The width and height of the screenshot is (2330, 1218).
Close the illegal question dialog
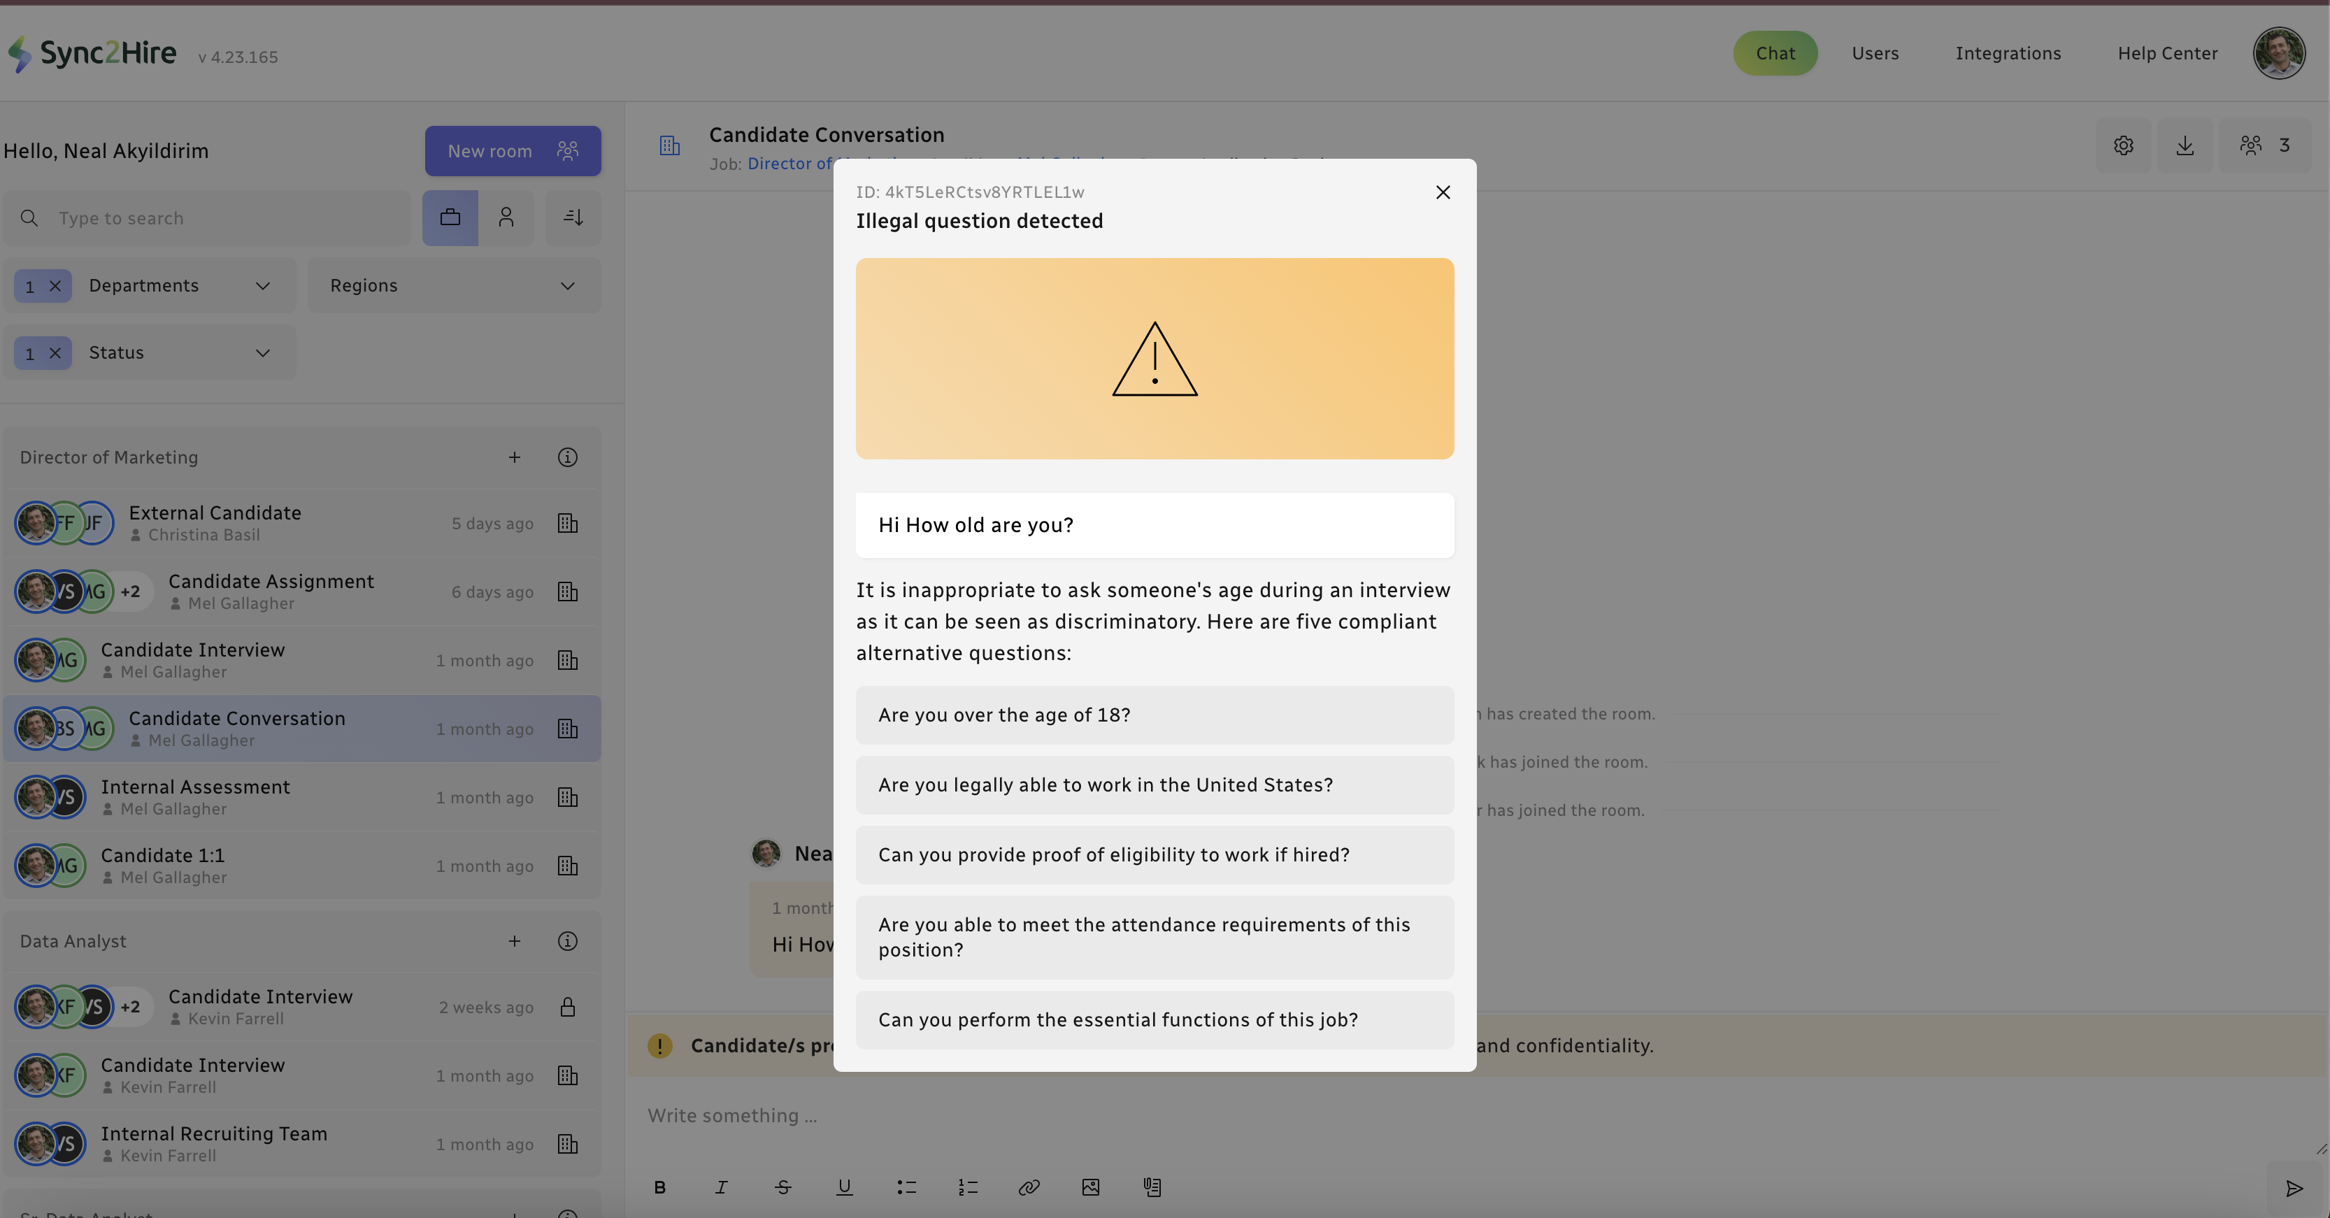(1443, 192)
